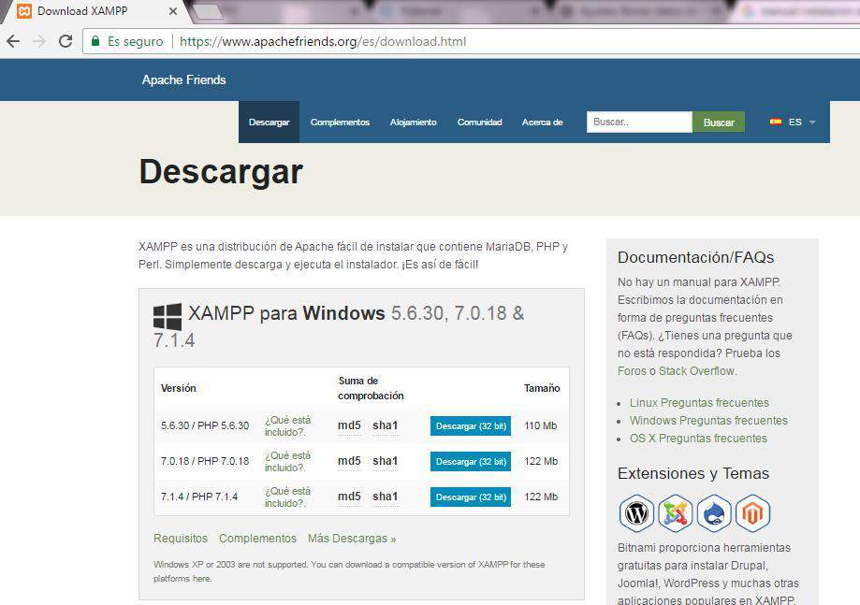Click the Stack Overflow link
Viewport: 860px width, 605px height.
(696, 371)
